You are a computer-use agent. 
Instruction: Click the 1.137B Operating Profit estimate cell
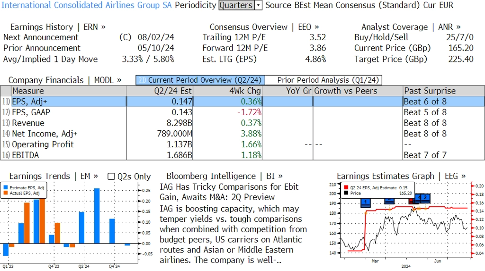point(180,144)
